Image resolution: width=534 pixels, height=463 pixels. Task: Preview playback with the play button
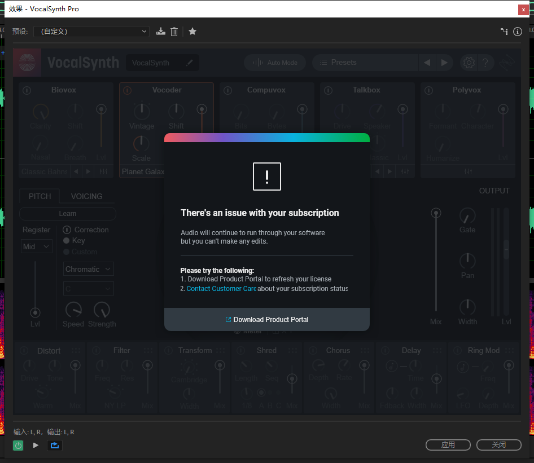tap(36, 446)
